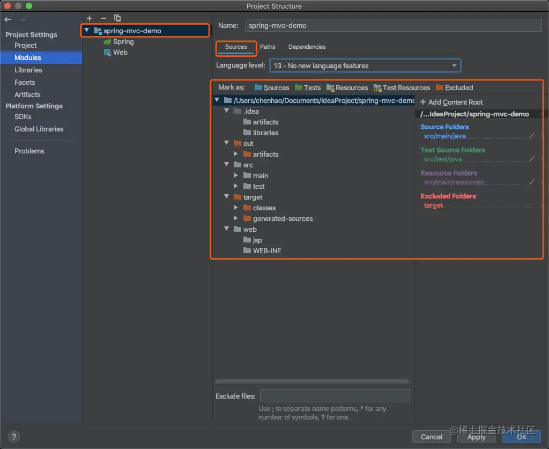The image size is (549, 449).
Task: Click into the module Name field
Action: click(394, 26)
